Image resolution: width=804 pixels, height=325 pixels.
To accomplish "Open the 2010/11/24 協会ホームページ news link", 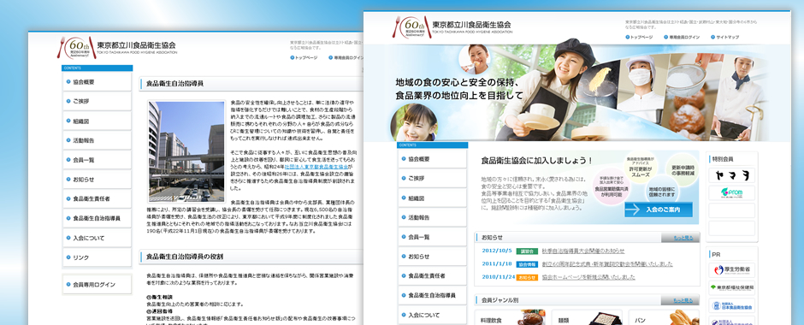I will pos(588,277).
